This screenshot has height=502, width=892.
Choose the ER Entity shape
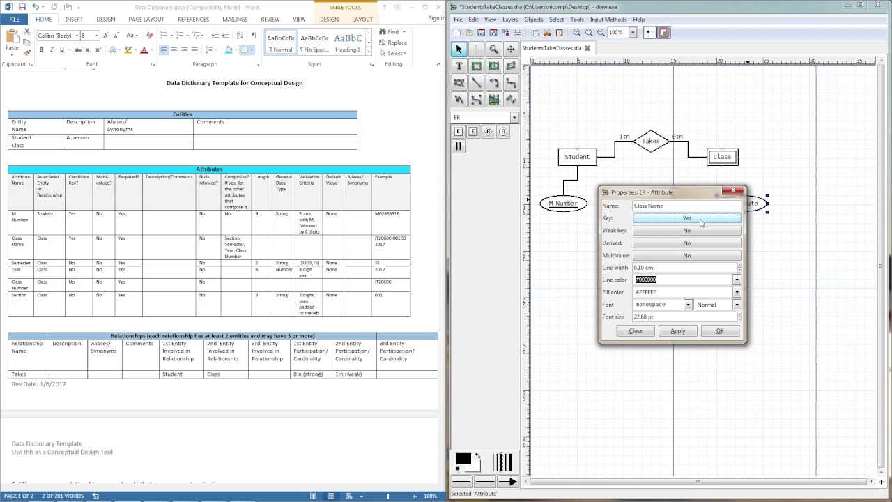click(459, 132)
